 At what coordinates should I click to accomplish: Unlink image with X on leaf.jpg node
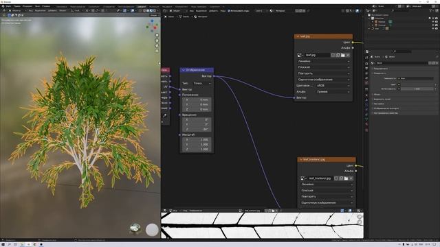tap(348, 55)
